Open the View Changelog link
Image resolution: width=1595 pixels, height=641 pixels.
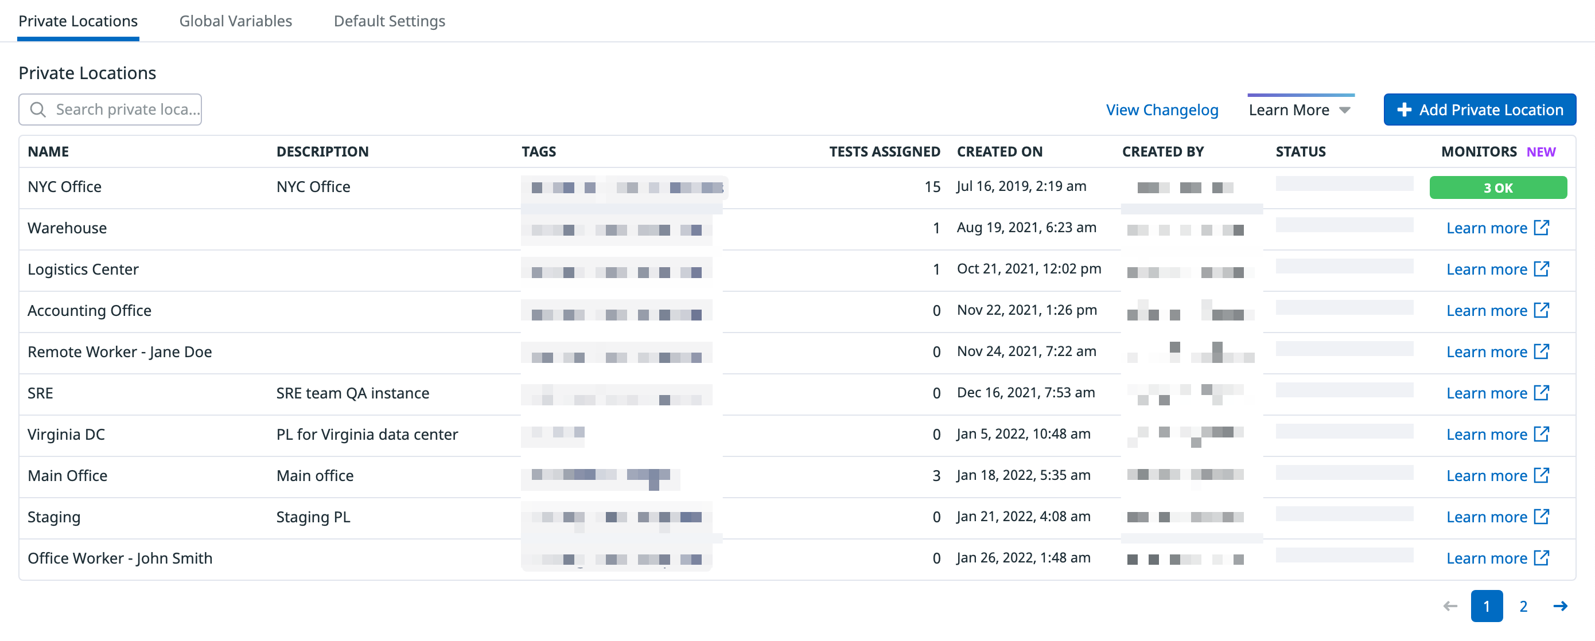(1162, 110)
